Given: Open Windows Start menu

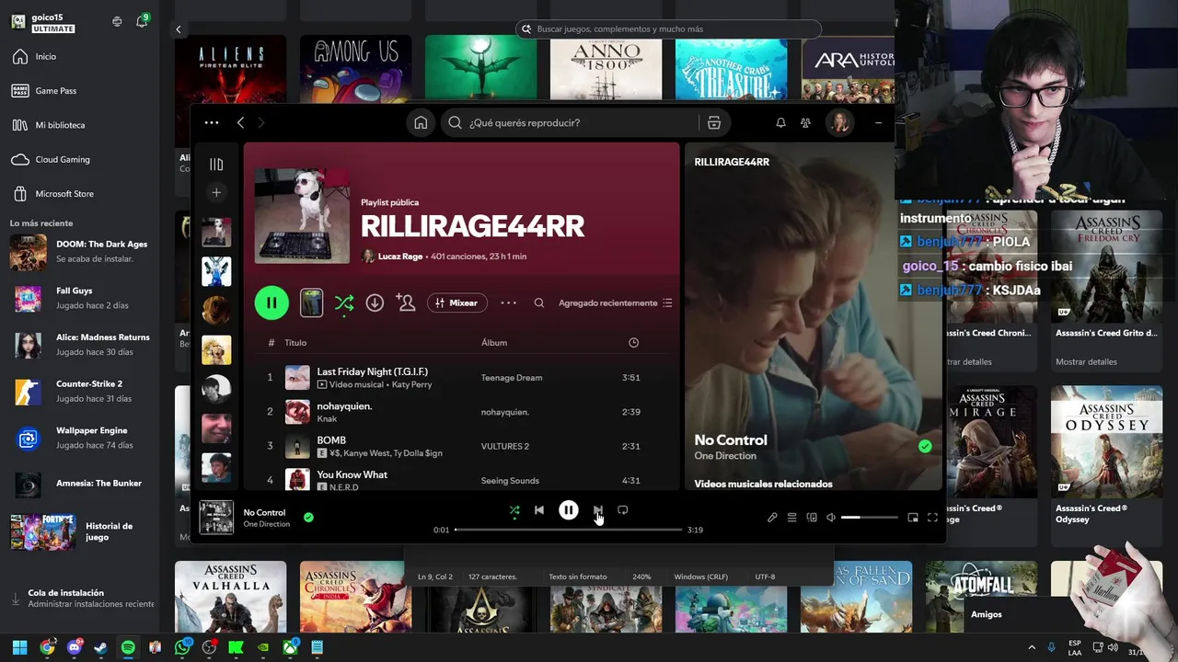Looking at the screenshot, I should click(19, 647).
